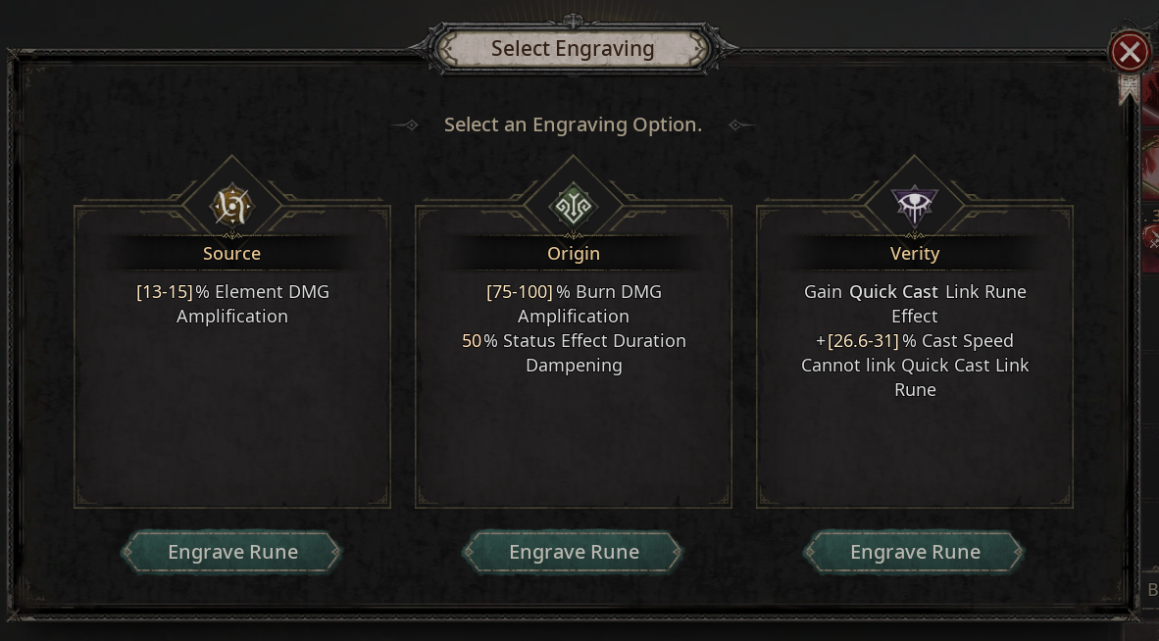This screenshot has height=641, width=1159.
Task: Select the Origin engraving title
Action: [x=574, y=254]
